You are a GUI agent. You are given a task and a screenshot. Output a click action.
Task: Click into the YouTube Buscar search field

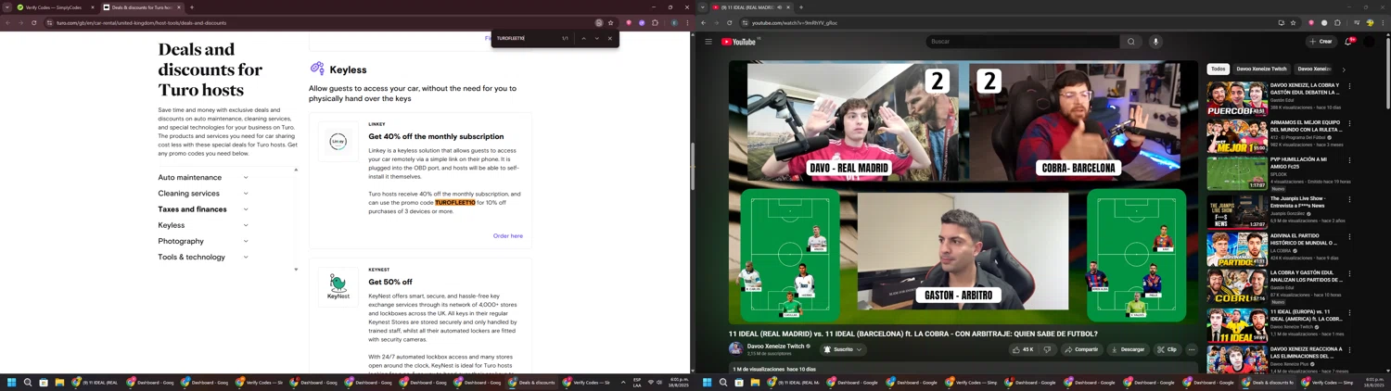click(x=1022, y=42)
